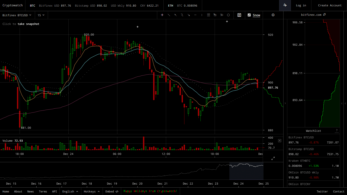Collapse the right sidebar chevron
This screenshot has width=347, height=195.
[342, 103]
